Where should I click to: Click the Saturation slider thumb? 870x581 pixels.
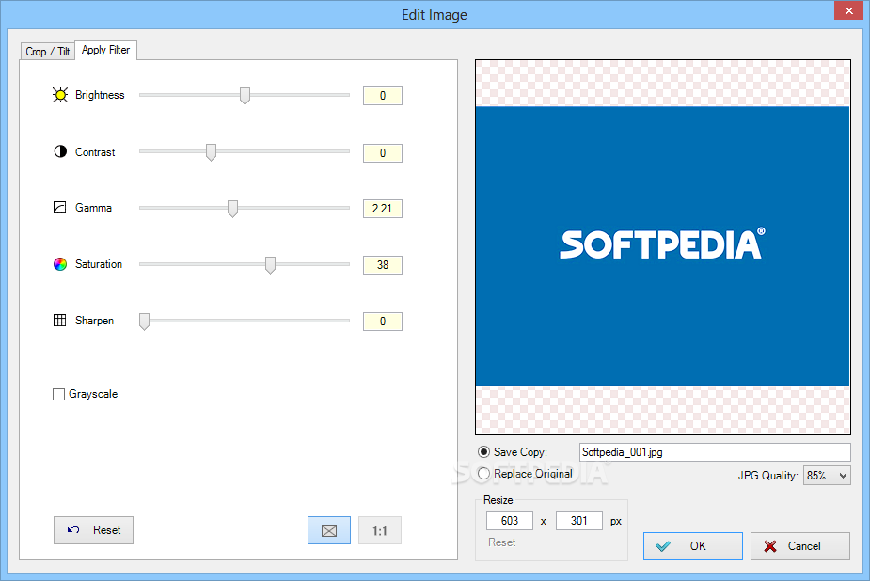pos(270,265)
